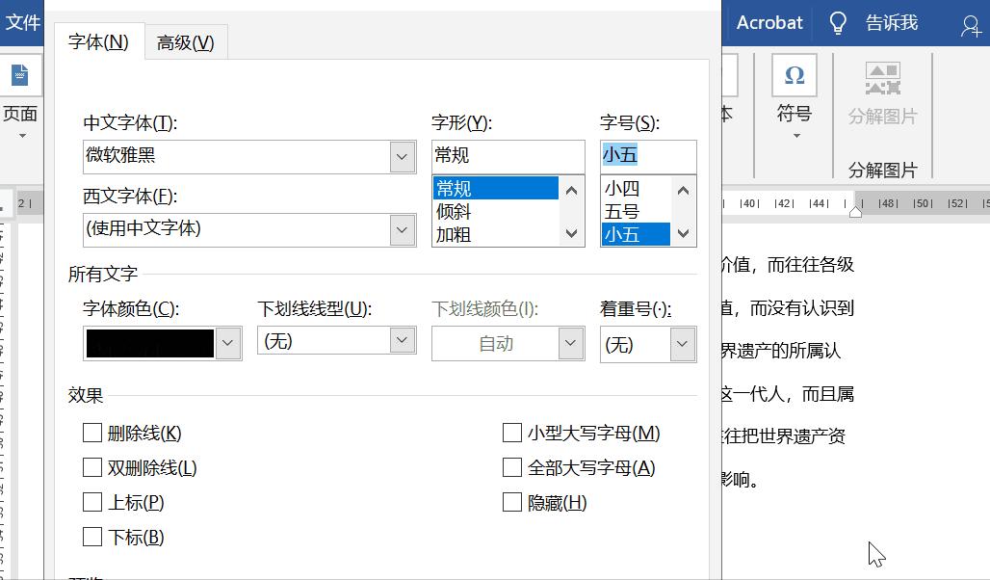
Task: Check the 隐藏 hidden text option
Action: pyautogui.click(x=511, y=502)
